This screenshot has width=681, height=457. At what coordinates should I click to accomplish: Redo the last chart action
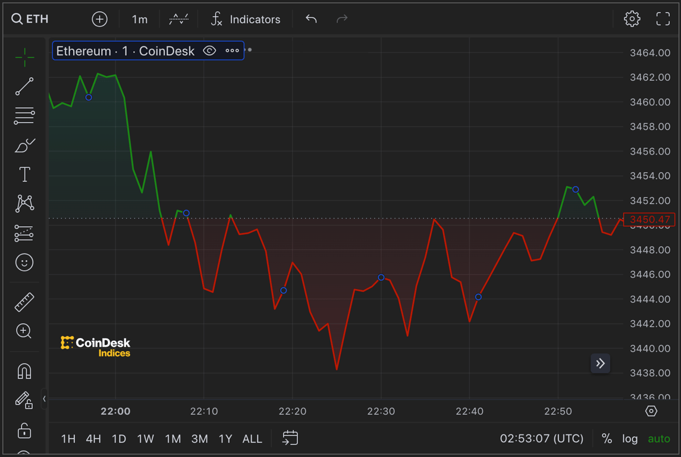coord(342,19)
